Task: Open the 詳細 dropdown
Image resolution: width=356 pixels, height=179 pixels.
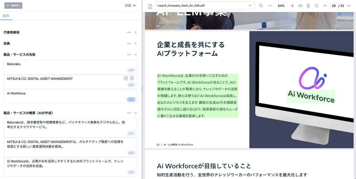Action: point(130,6)
